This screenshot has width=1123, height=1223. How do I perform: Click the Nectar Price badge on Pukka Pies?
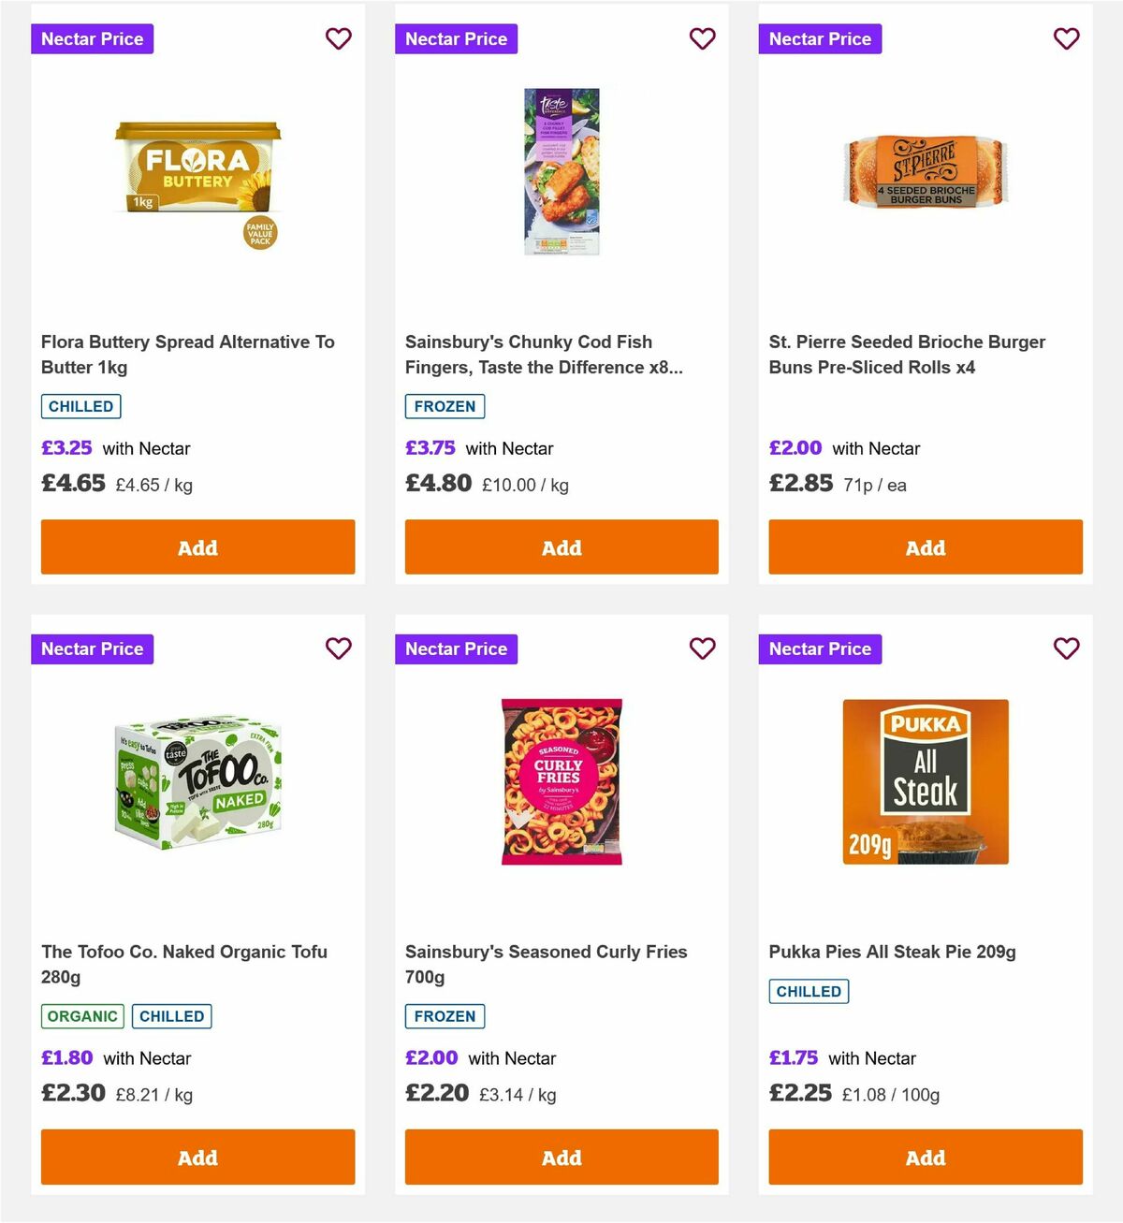(820, 648)
